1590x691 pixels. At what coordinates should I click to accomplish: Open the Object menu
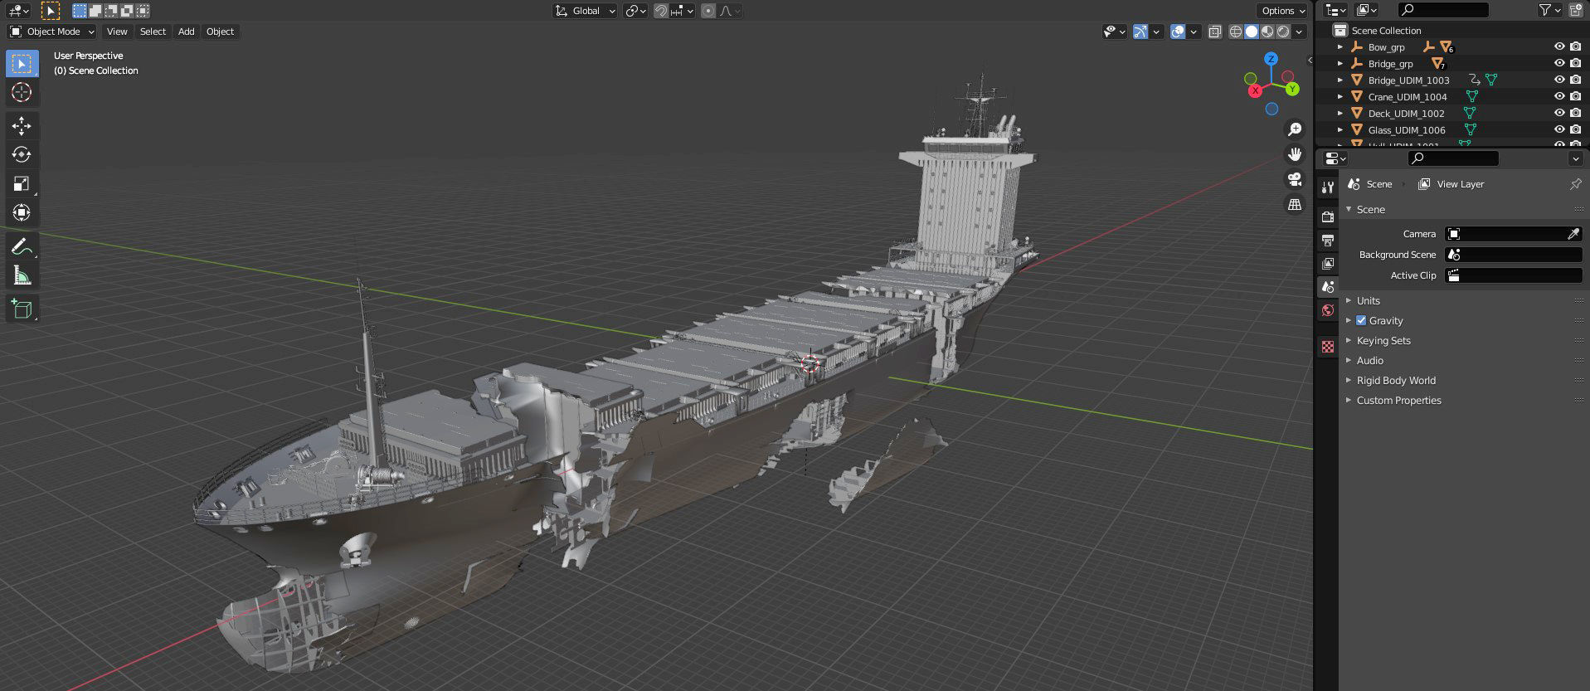click(x=220, y=32)
